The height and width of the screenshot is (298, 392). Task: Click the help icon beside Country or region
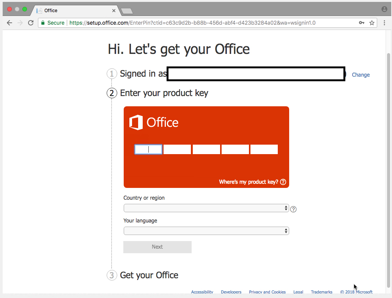click(x=293, y=209)
